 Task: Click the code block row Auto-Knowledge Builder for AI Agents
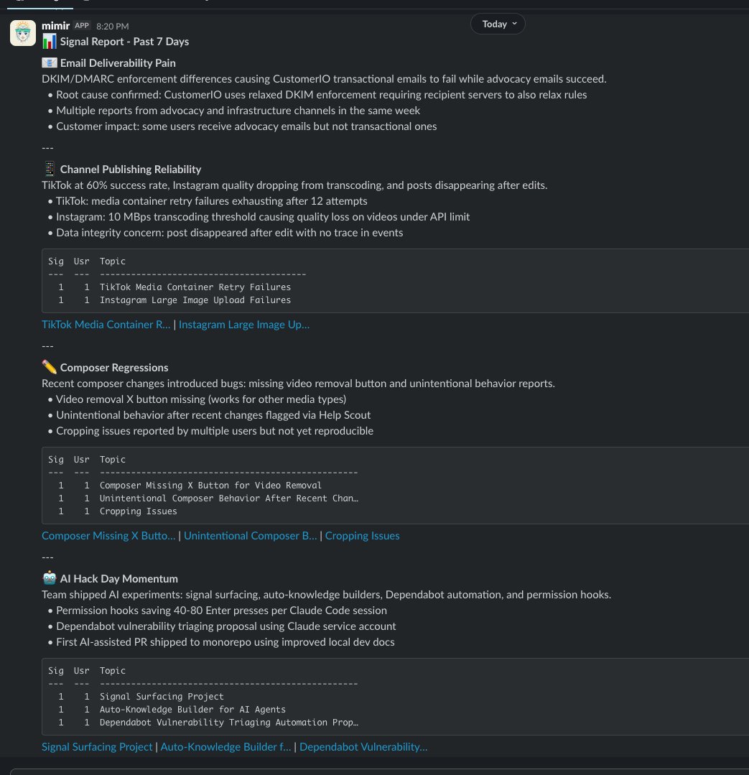[192, 710]
